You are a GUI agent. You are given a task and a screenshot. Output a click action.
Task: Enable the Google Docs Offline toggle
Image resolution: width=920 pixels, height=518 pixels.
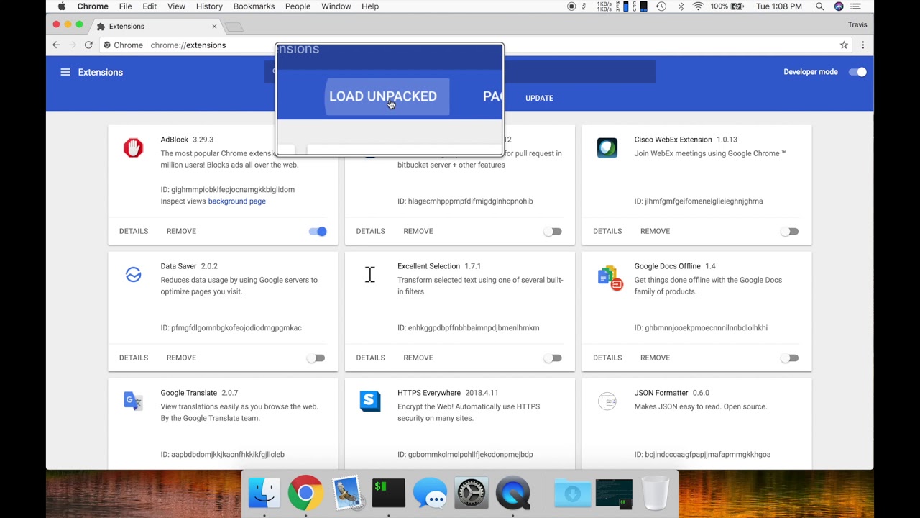coord(789,358)
